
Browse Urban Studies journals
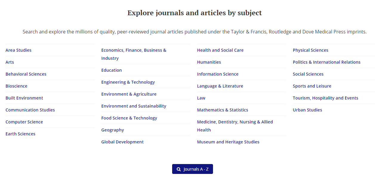(308, 110)
